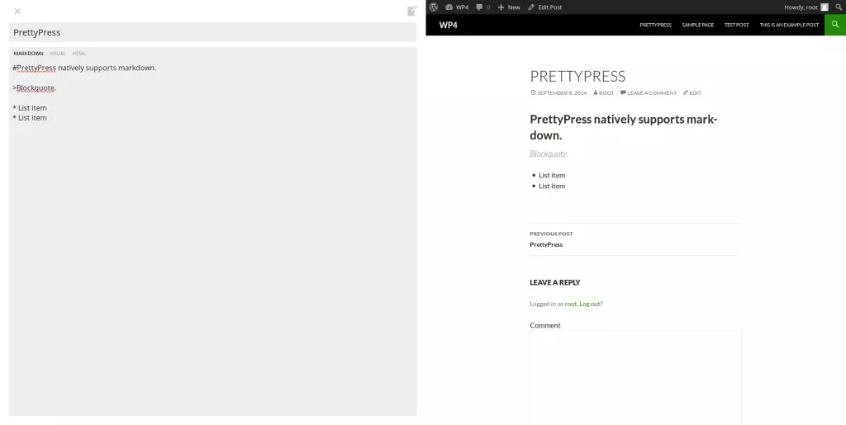
Task: Open the Howdy, root account menu
Action: [x=806, y=7]
